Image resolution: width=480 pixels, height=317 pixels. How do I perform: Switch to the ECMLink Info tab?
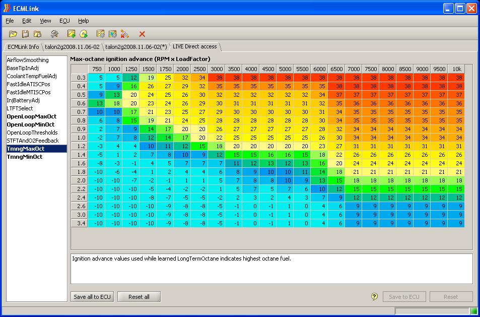pyautogui.click(x=23, y=47)
